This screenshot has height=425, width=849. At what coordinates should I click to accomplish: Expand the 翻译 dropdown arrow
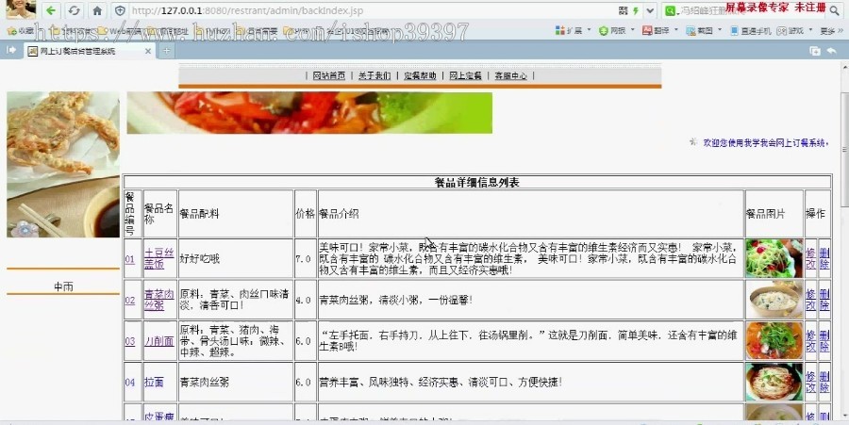[676, 30]
